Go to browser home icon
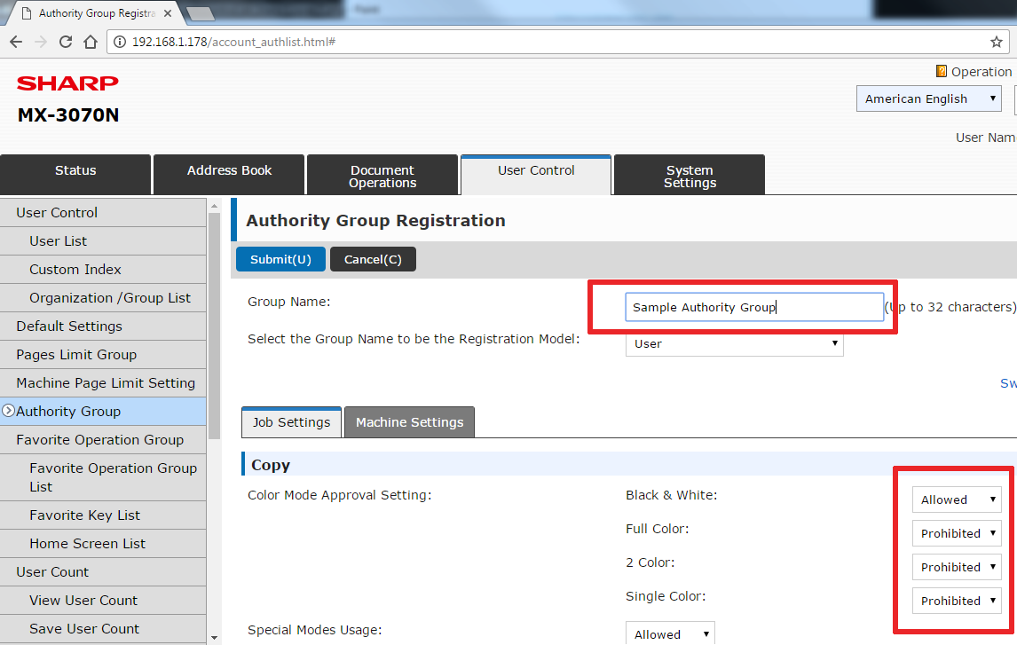 pos(90,42)
